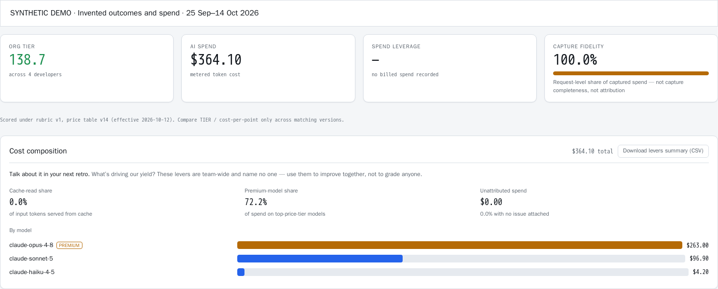Click the 100.0% capture fidelity value
The image size is (718, 289).
(575, 60)
